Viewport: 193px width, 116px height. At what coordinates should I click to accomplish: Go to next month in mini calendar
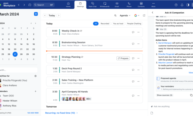[36, 23]
